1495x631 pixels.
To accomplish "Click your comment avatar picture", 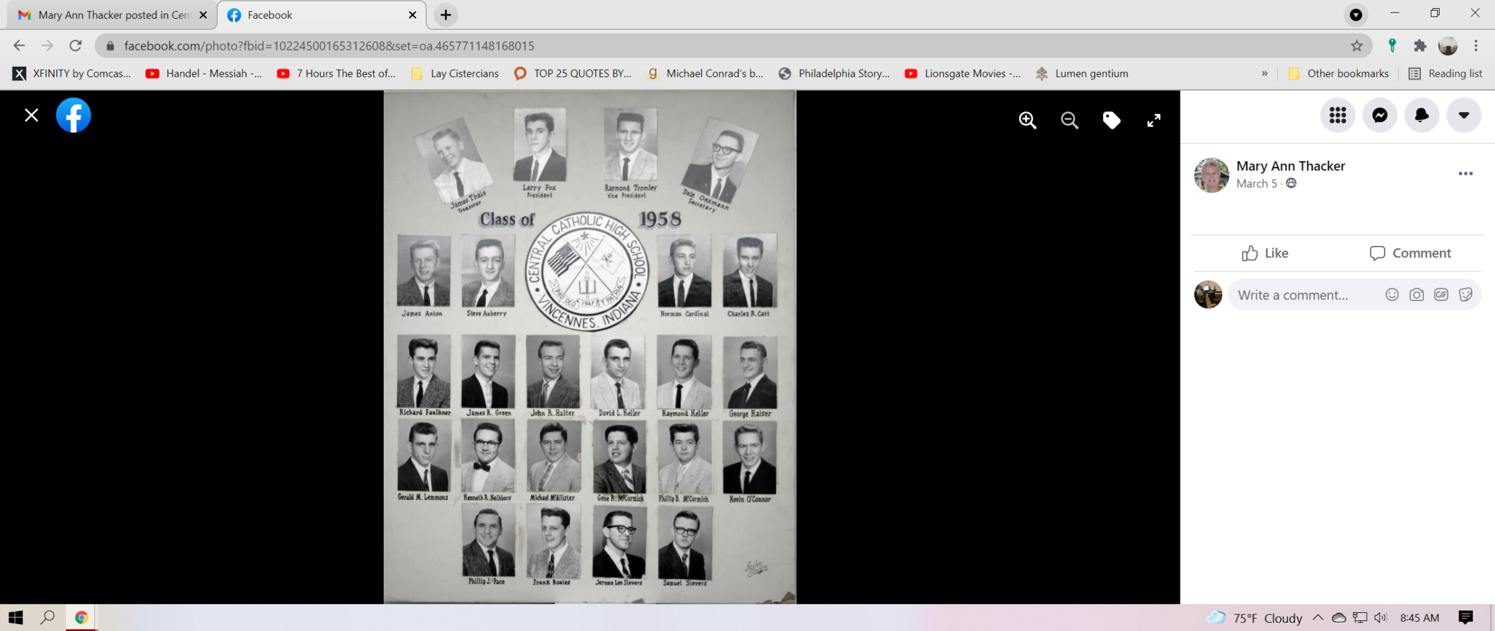I will point(1208,295).
